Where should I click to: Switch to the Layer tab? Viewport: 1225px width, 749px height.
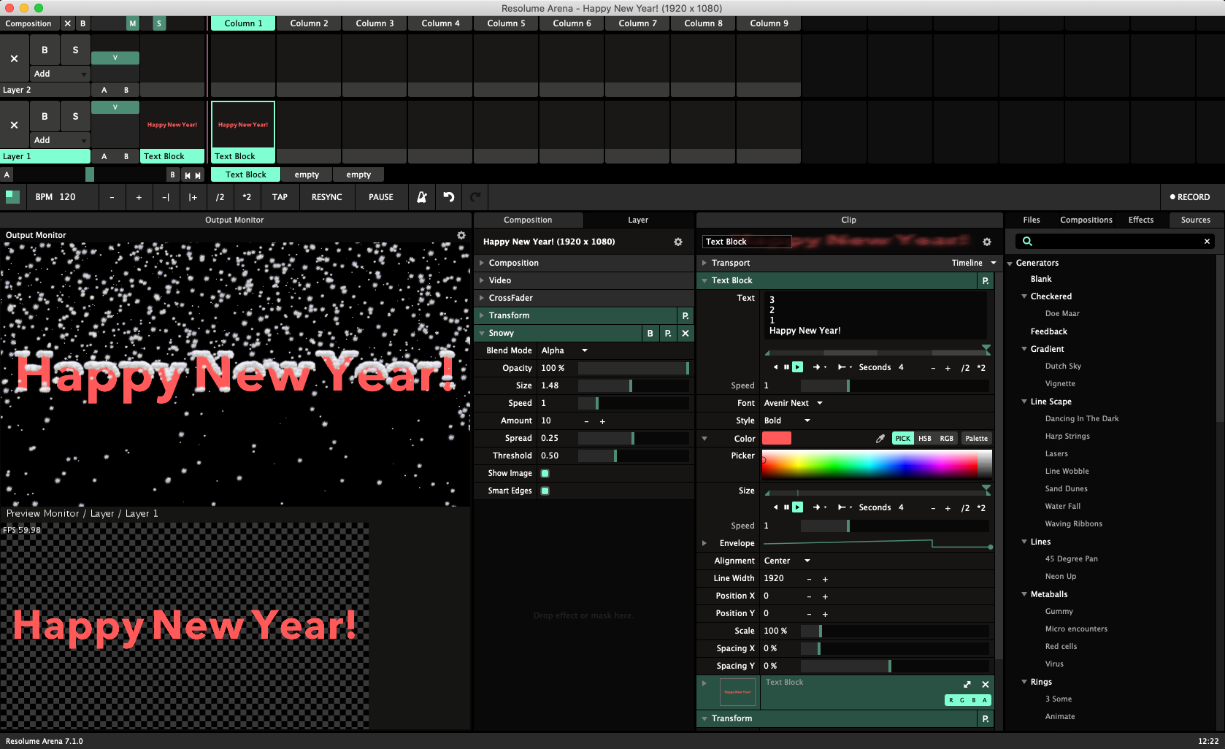coord(637,220)
